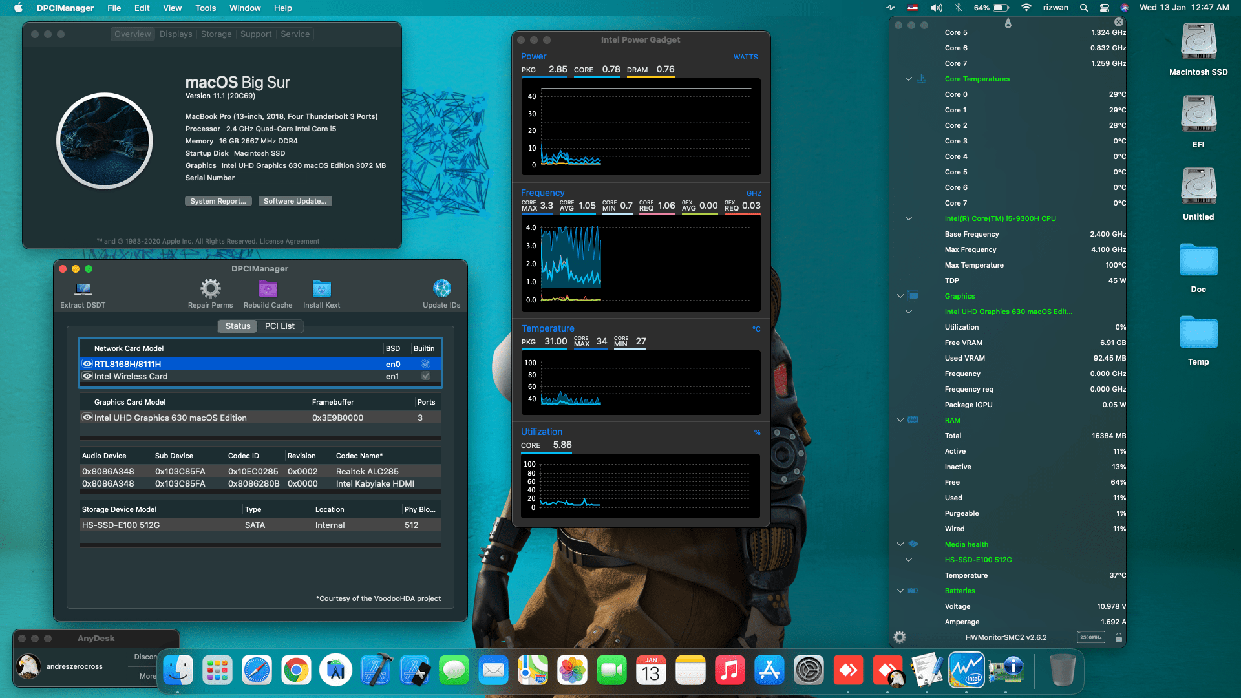Collapse Core Temperatures group in HWMonitor

click(908, 79)
